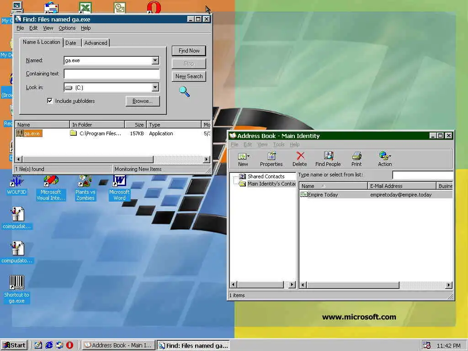Image resolution: width=468 pixels, height=351 pixels.
Task: Select the Microsoft Visual InterDev desktop icon
Action: pyautogui.click(x=51, y=188)
